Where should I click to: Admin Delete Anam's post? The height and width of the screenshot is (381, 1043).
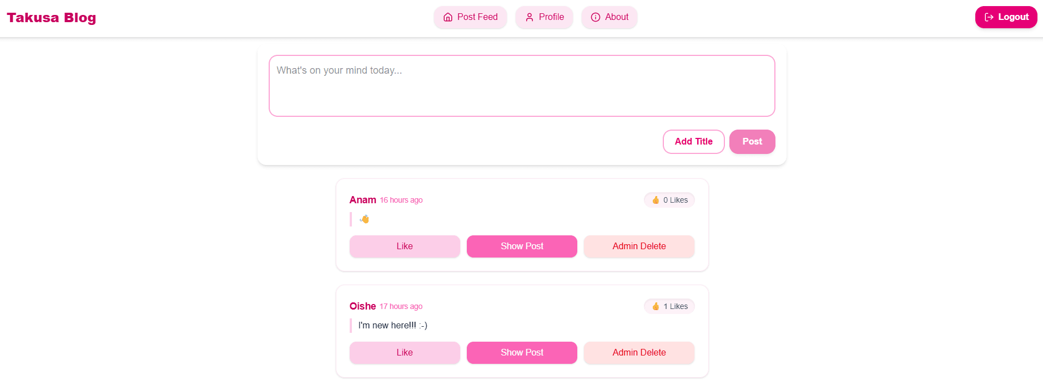pyautogui.click(x=639, y=246)
